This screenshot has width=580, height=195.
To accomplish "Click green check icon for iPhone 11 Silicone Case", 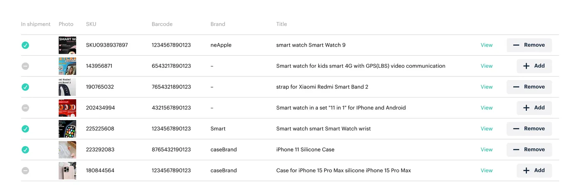I will tap(25, 150).
